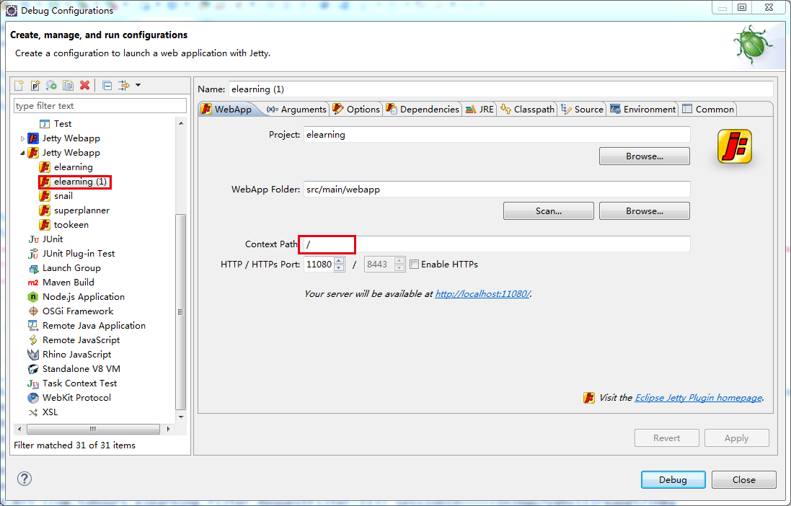Switch to the Arguments tab

point(296,110)
